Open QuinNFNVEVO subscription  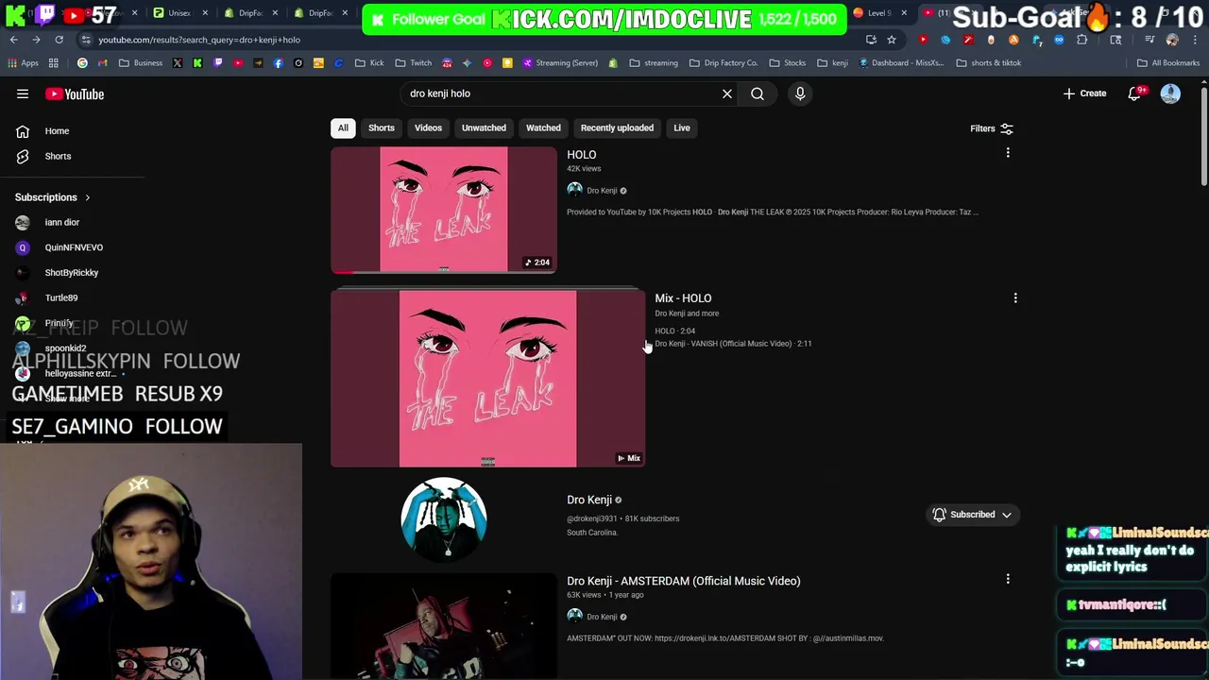[x=74, y=247]
